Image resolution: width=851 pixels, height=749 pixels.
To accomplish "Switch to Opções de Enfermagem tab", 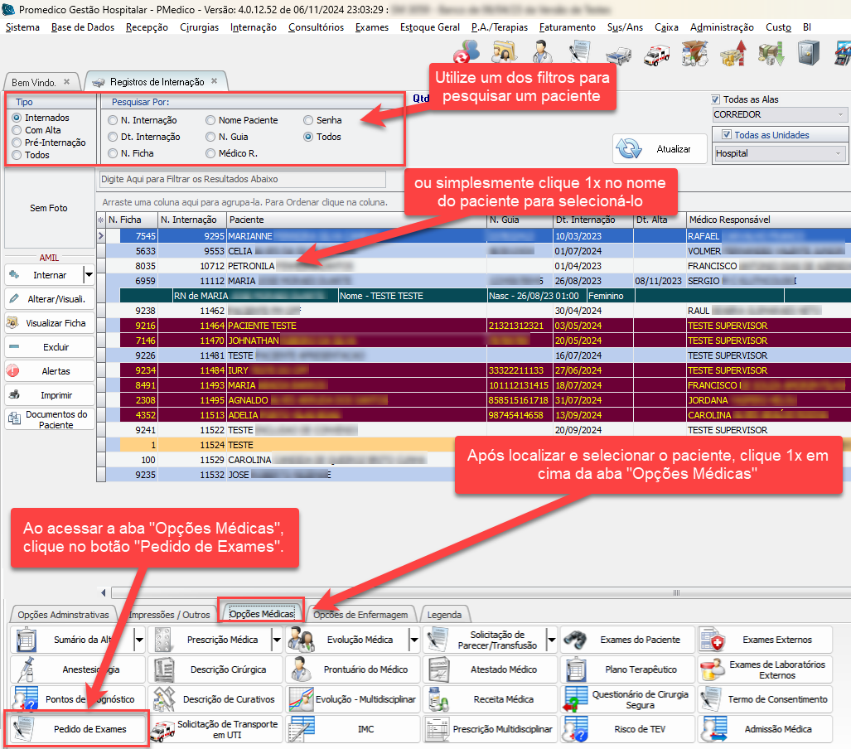I will click(x=360, y=614).
